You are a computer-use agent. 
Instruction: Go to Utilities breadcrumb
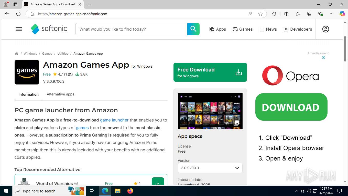[63, 53]
